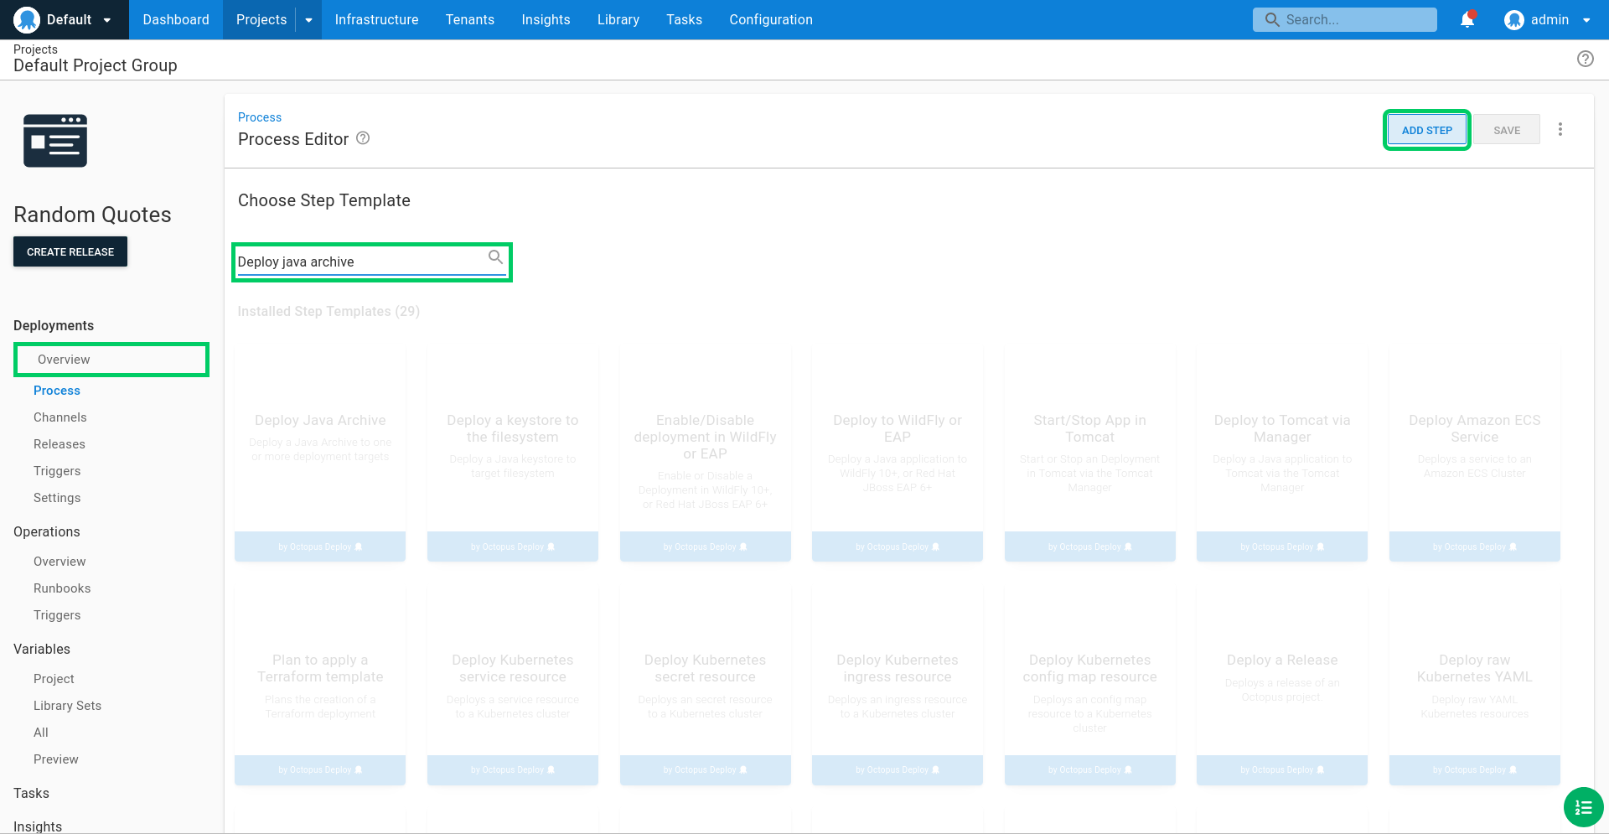This screenshot has width=1609, height=834.
Task: Open Project variables
Action: [54, 679]
